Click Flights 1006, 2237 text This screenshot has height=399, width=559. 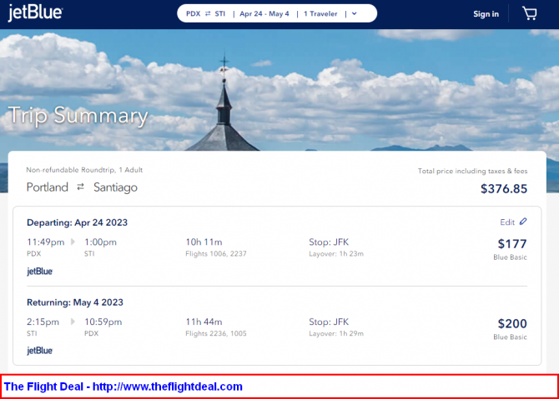[216, 254]
